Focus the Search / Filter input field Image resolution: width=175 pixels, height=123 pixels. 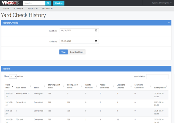(x=157, y=76)
